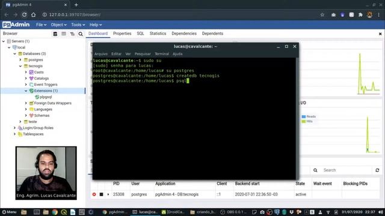Open Search Objects magnifier in Browser panel
The width and height of the screenshot is (385, 216).
tap(81, 34)
